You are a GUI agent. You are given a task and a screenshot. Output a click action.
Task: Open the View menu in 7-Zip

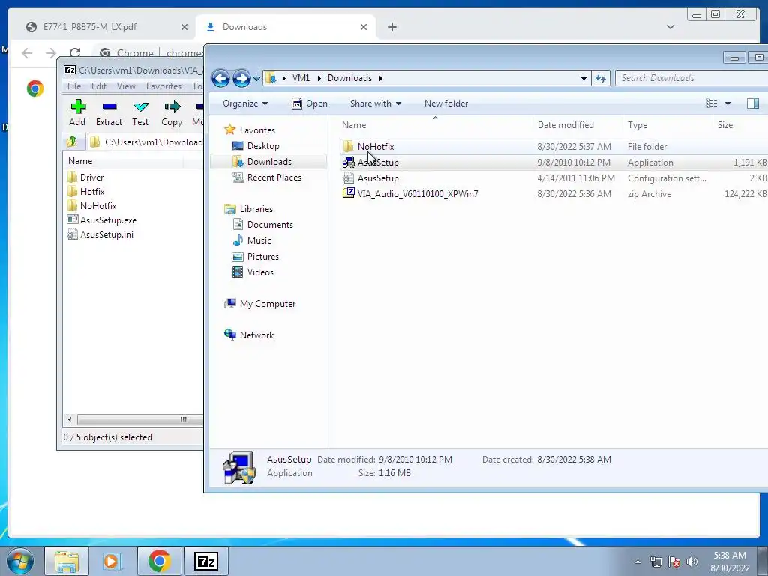point(126,86)
